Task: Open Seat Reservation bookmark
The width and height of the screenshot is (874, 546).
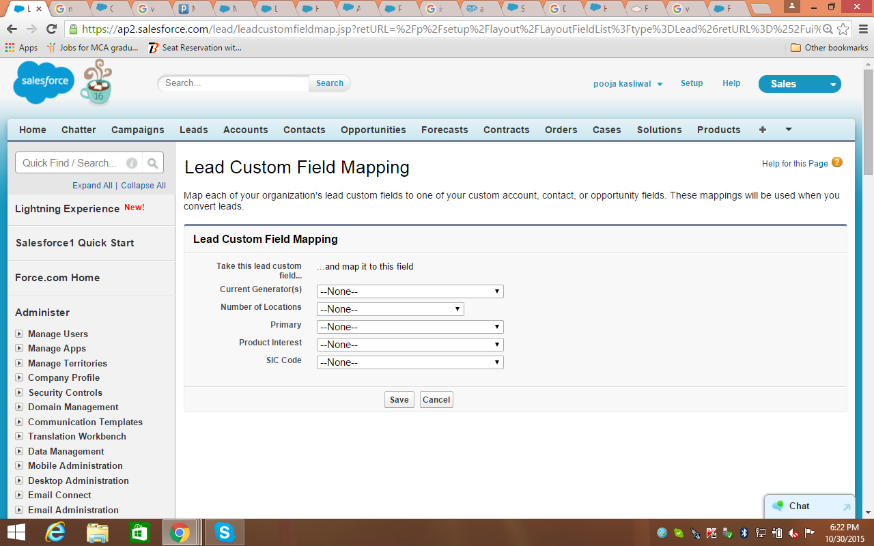Action: coord(195,48)
